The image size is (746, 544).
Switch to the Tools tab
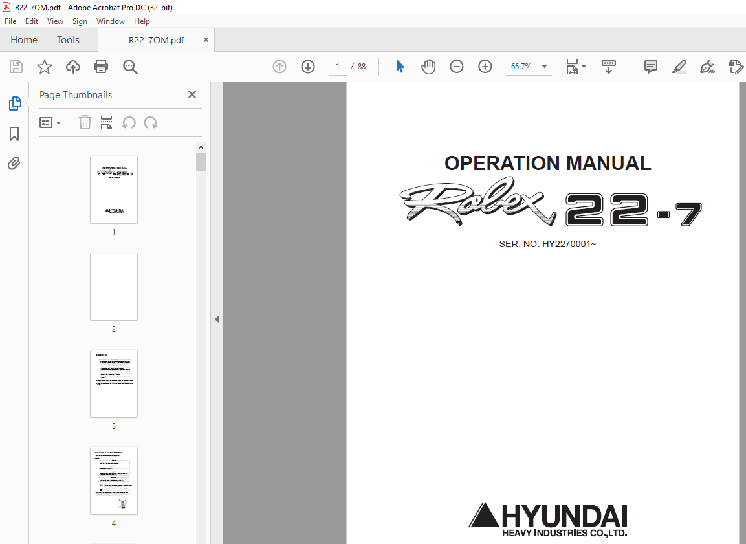tap(68, 39)
